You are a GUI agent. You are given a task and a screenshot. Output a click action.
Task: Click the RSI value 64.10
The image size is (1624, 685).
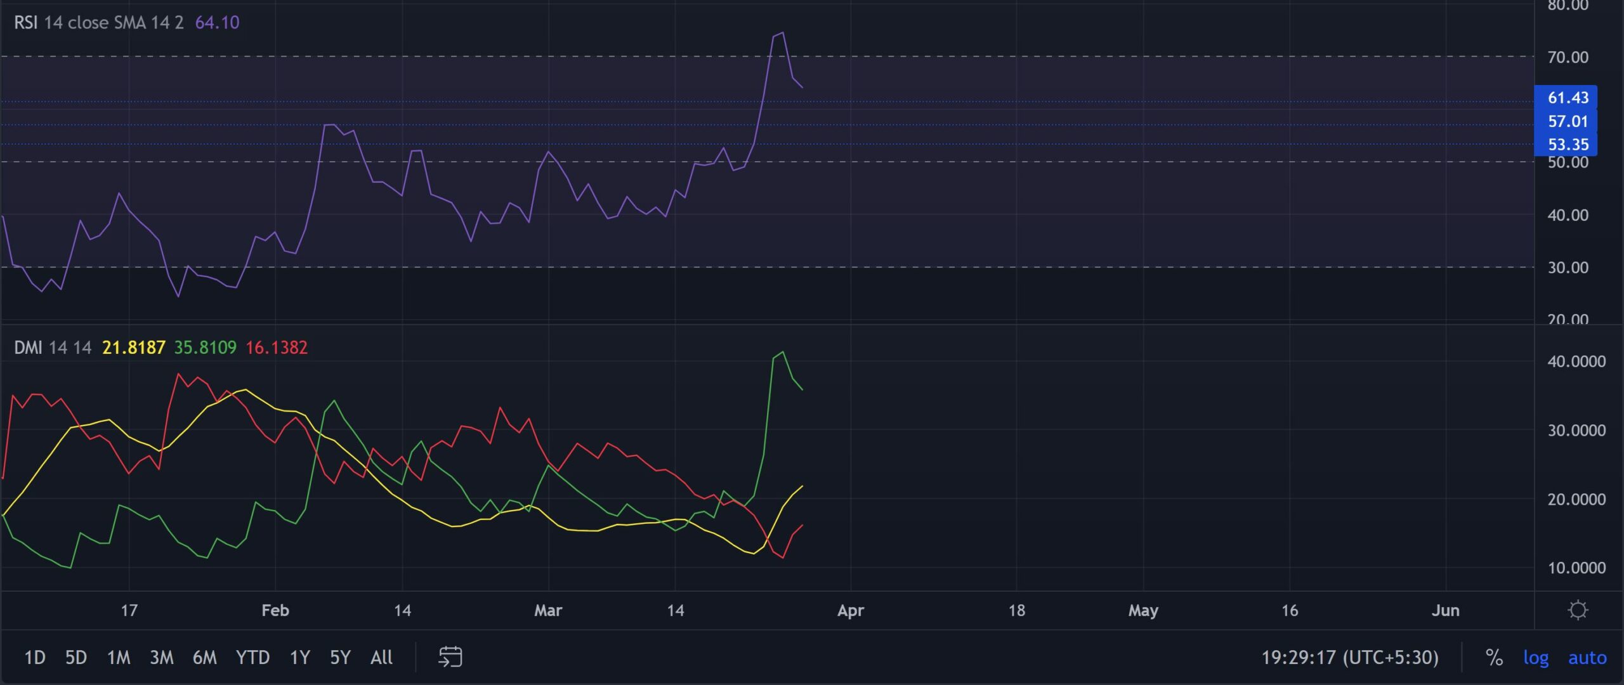(217, 23)
